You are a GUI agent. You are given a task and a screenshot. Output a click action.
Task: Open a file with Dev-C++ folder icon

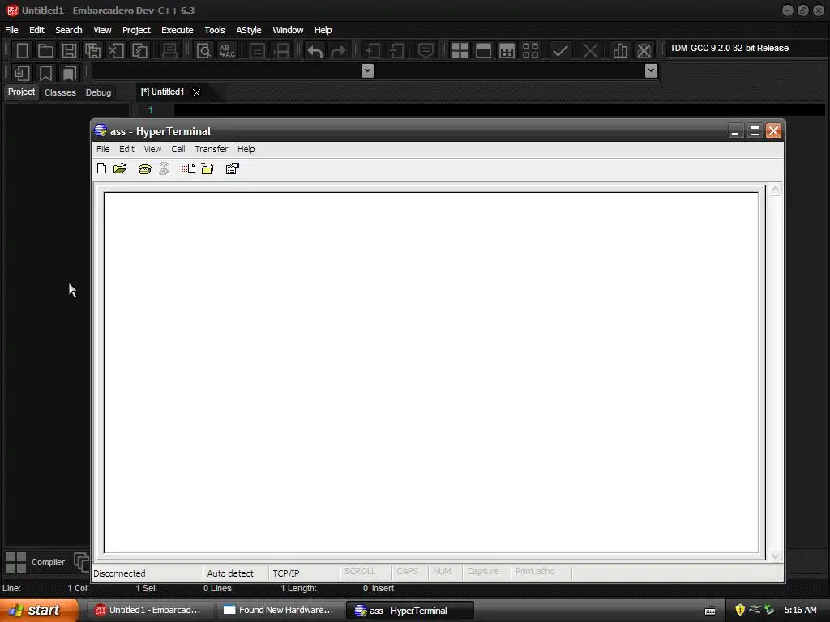pos(45,51)
